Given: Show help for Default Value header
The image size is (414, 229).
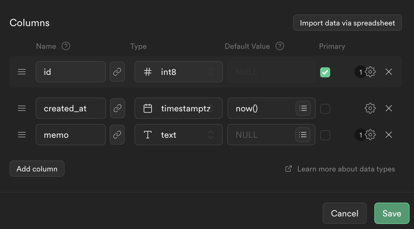Looking at the screenshot, I should [x=280, y=46].
